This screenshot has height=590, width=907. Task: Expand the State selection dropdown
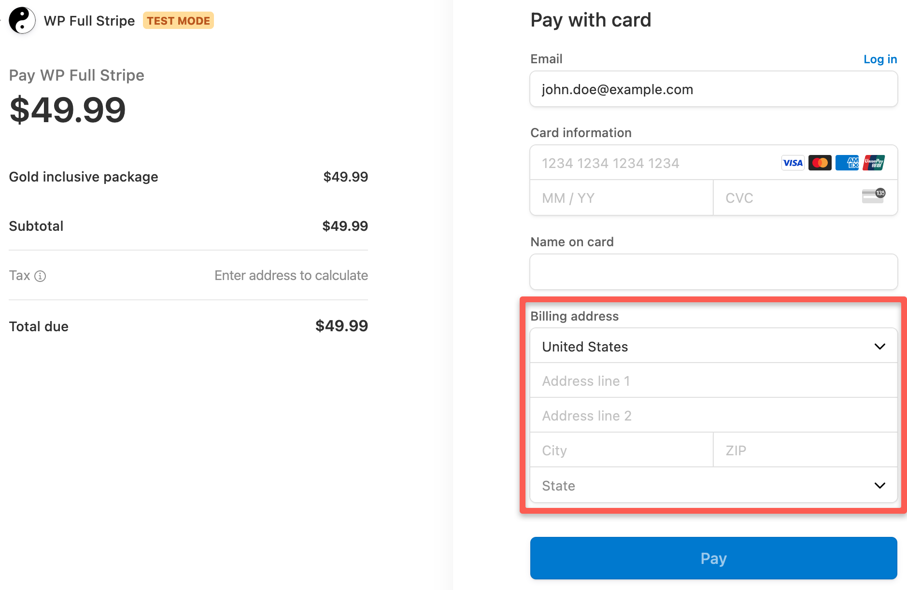click(713, 485)
